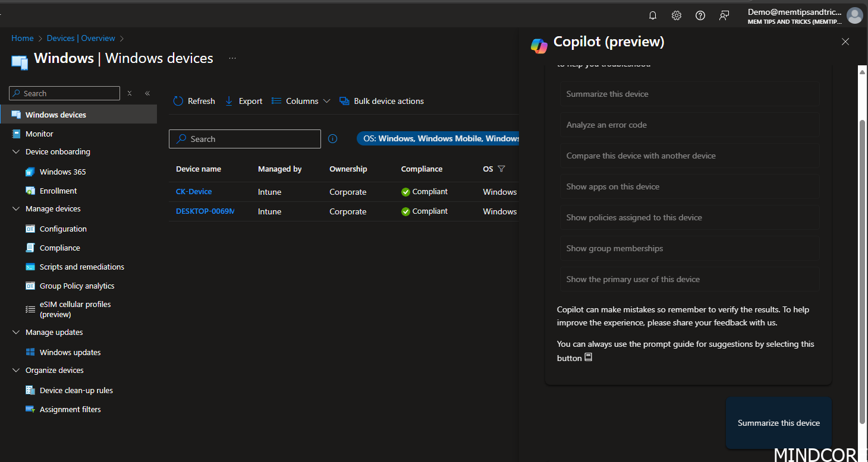Viewport: 868px width, 462px height.
Task: Open the notifications bell
Action: click(652, 15)
